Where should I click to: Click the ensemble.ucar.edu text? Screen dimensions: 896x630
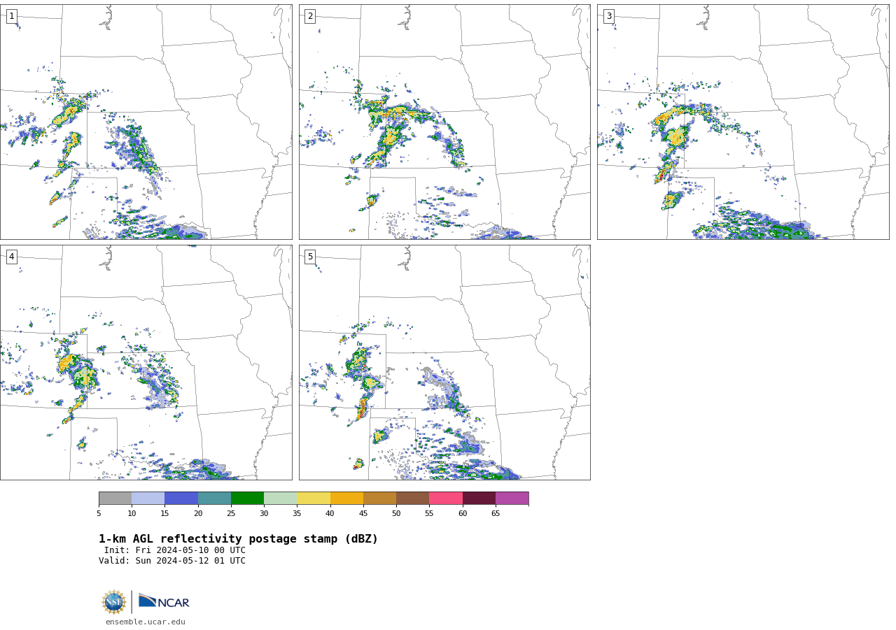click(146, 622)
